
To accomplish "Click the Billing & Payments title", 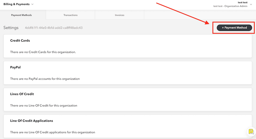I will 16,4.
